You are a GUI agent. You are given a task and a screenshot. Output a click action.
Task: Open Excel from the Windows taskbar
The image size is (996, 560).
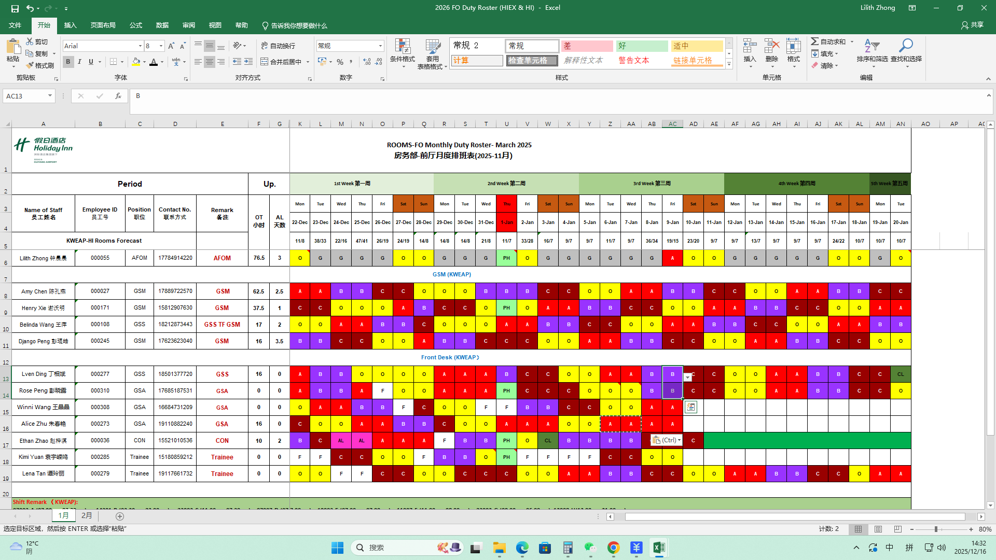click(659, 548)
